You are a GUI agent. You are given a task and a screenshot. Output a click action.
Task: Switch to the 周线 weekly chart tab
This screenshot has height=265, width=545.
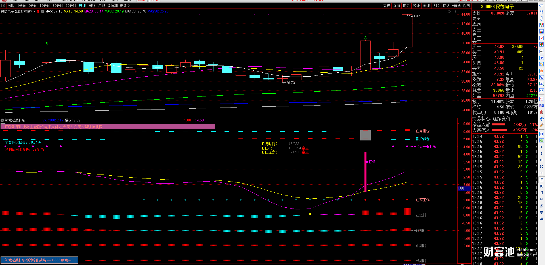coord(92,6)
